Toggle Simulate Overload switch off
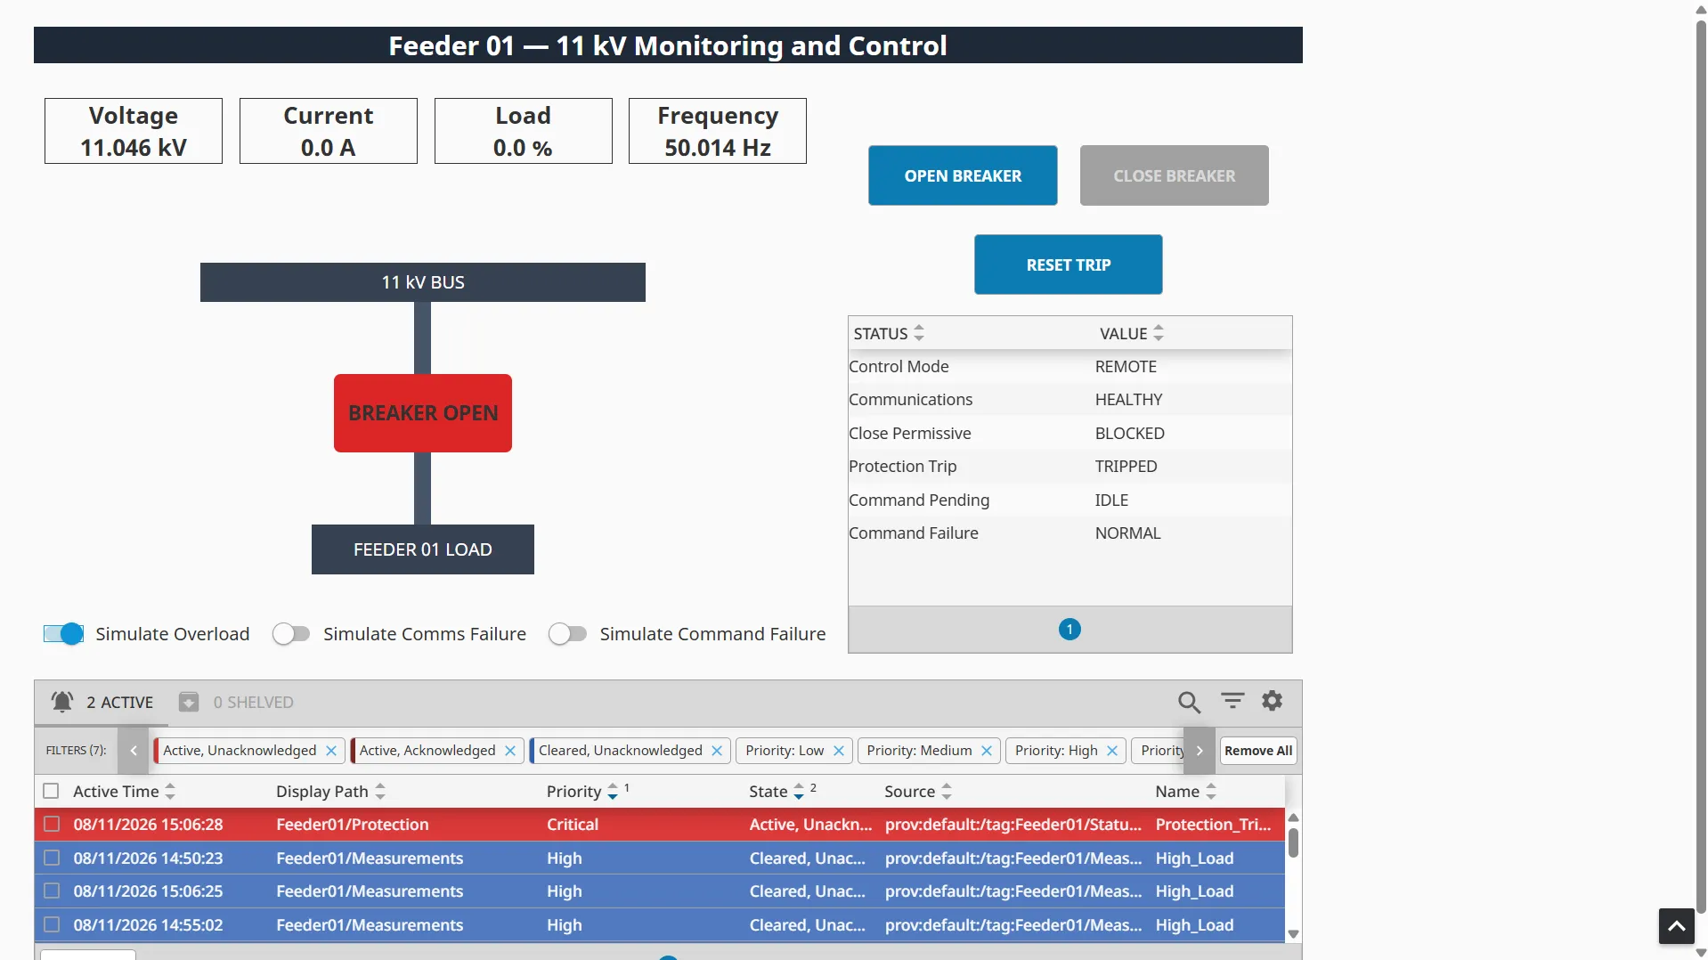The height and width of the screenshot is (960, 1708). click(63, 634)
